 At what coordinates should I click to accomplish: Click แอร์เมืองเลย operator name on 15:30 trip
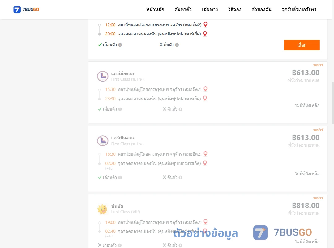(123, 73)
